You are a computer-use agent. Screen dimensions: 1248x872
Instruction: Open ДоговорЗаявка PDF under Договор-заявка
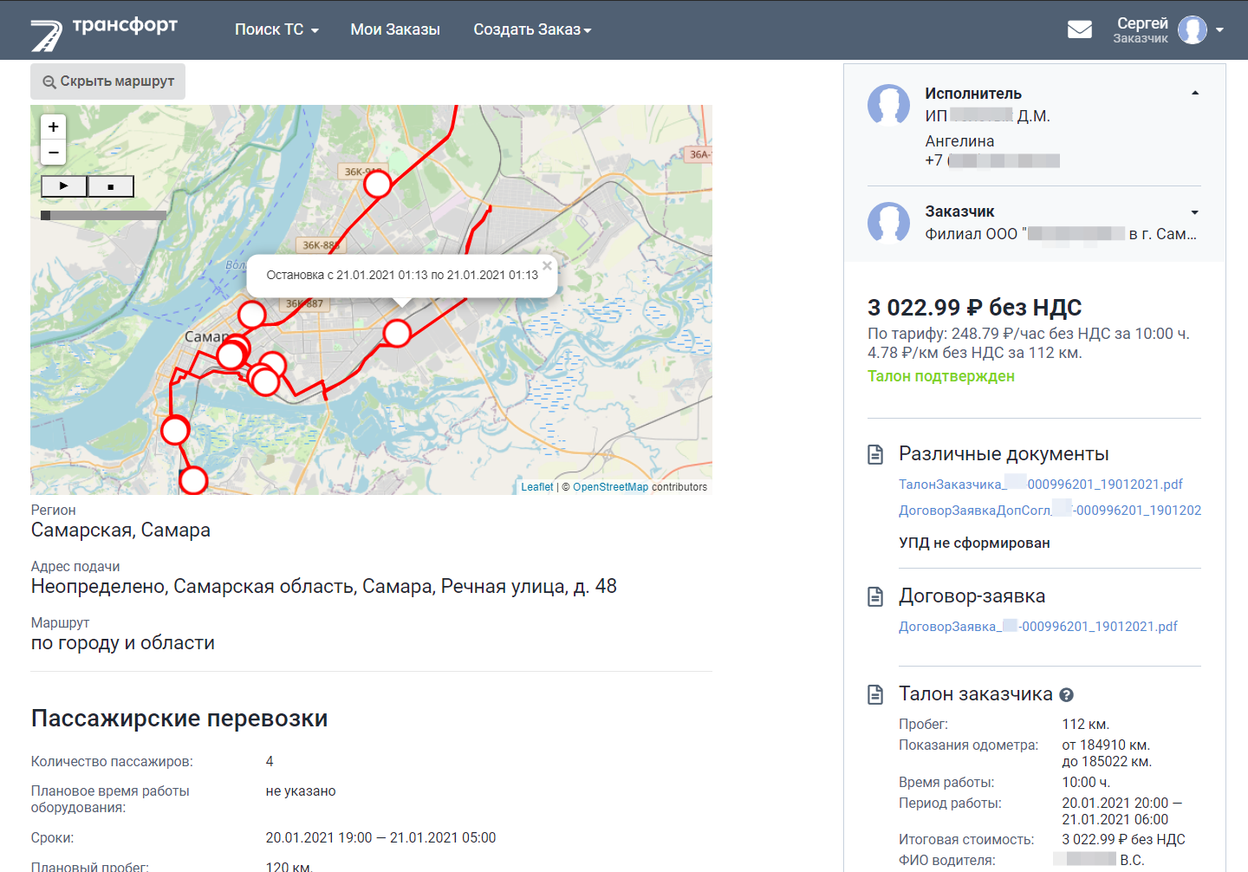point(1037,627)
